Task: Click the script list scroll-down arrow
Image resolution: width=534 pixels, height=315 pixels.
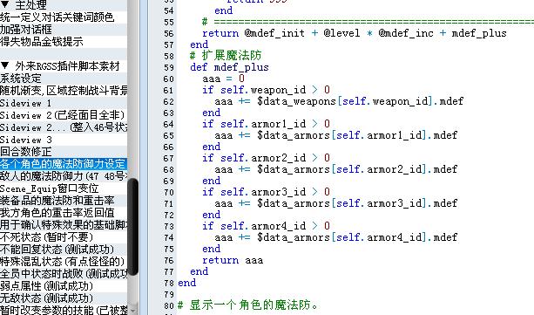Action: pos(132,310)
